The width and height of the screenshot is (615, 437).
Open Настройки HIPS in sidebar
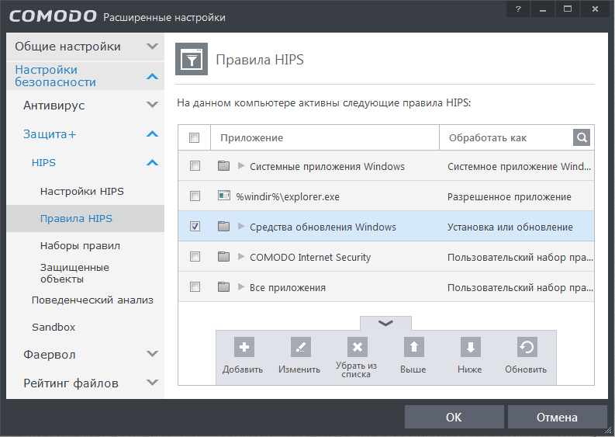[x=81, y=192]
